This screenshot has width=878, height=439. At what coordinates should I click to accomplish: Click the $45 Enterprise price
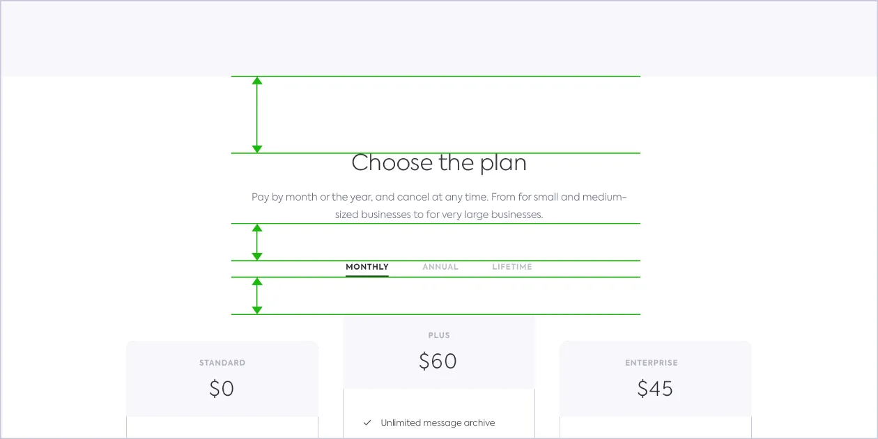click(x=655, y=388)
